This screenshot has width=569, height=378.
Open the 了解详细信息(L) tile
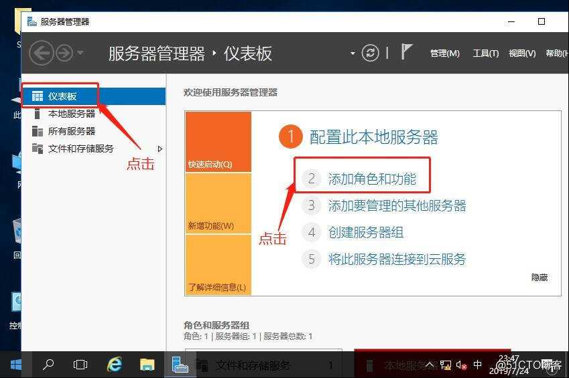pyautogui.click(x=218, y=264)
